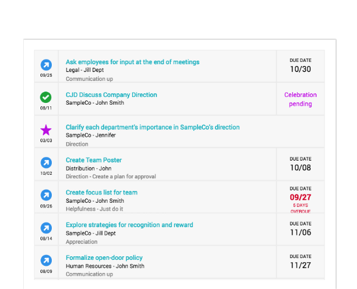Click the green checkmark icon dated 08/11

point(46,98)
